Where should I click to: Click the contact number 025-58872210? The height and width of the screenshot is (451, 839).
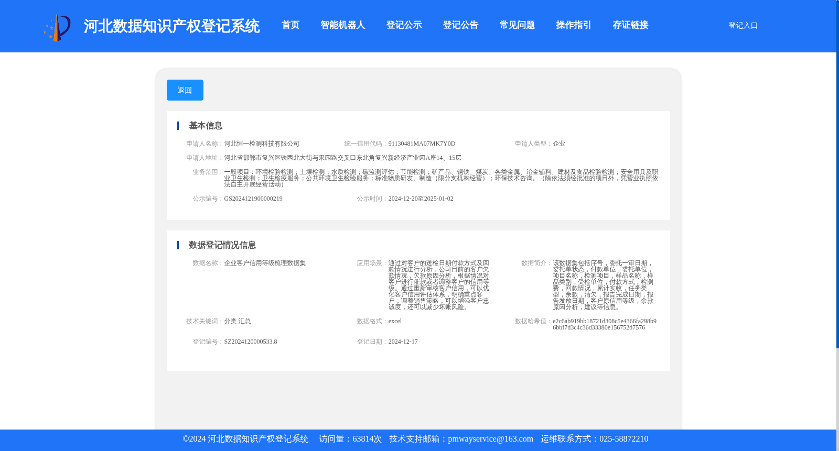(623, 439)
